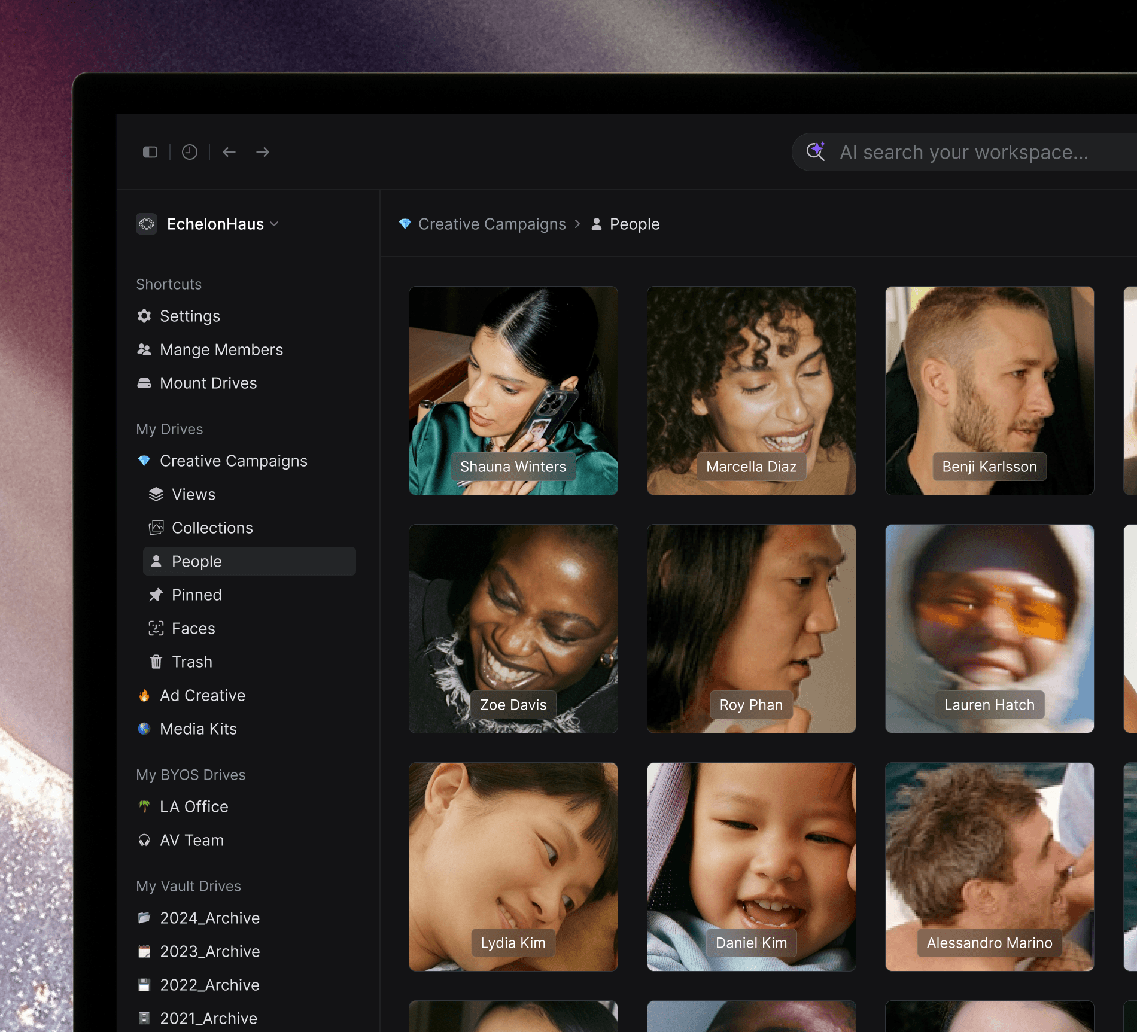The height and width of the screenshot is (1032, 1137).
Task: Toggle the sidebar panel icon
Action: tap(150, 152)
